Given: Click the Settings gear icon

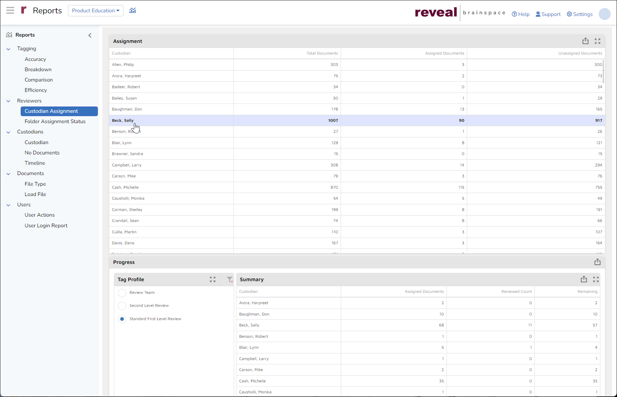Looking at the screenshot, I should tap(569, 14).
